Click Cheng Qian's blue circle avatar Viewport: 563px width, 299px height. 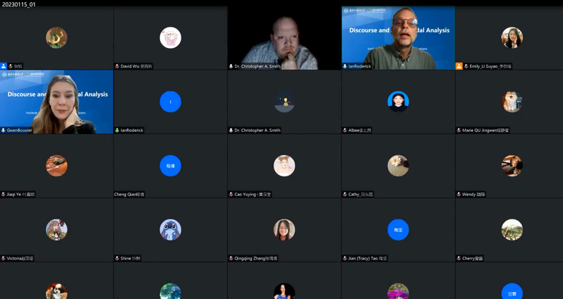(x=170, y=165)
